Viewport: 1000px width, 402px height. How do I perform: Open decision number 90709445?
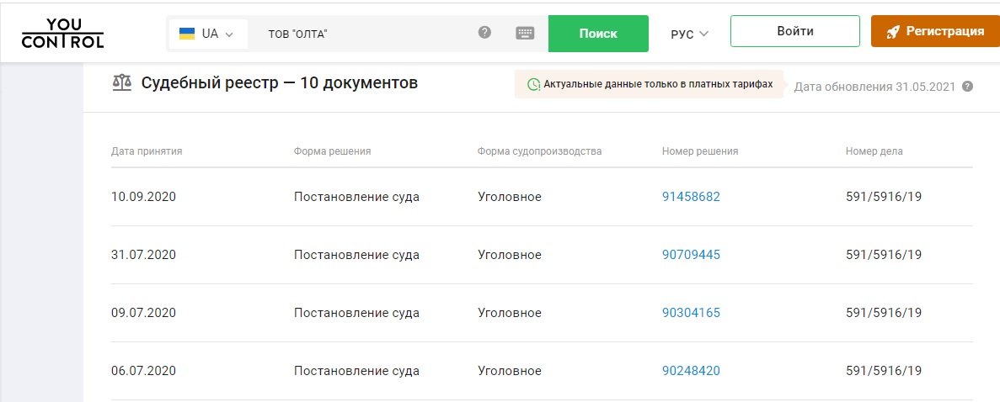pos(691,255)
